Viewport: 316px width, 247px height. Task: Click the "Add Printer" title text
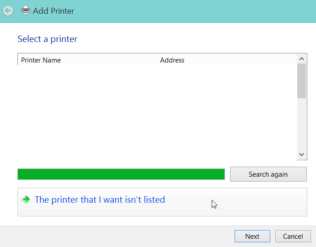54,11
